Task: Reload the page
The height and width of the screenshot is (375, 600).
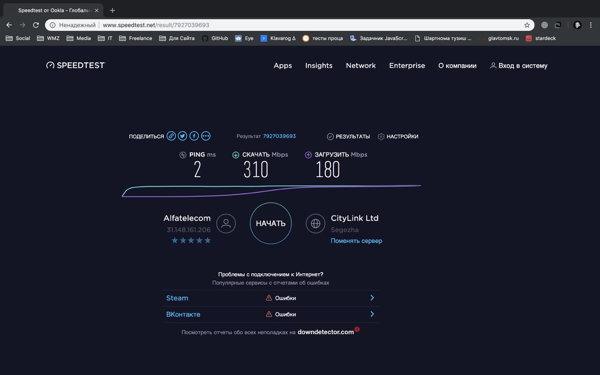Action: [36, 25]
